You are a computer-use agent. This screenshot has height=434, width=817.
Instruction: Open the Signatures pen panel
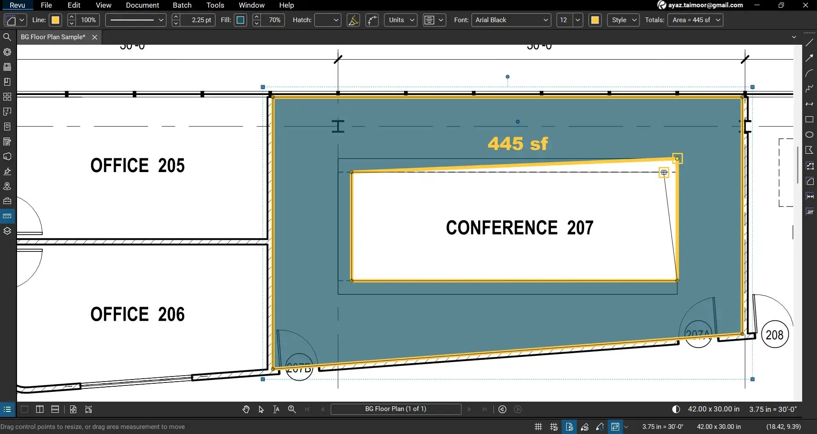click(7, 171)
